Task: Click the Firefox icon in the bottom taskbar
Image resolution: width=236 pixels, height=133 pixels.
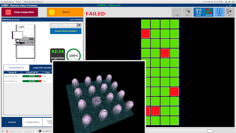Action: [7, 131]
